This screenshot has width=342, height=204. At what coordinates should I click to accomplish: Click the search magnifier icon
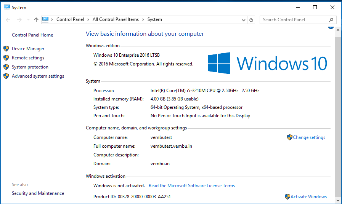331,20
